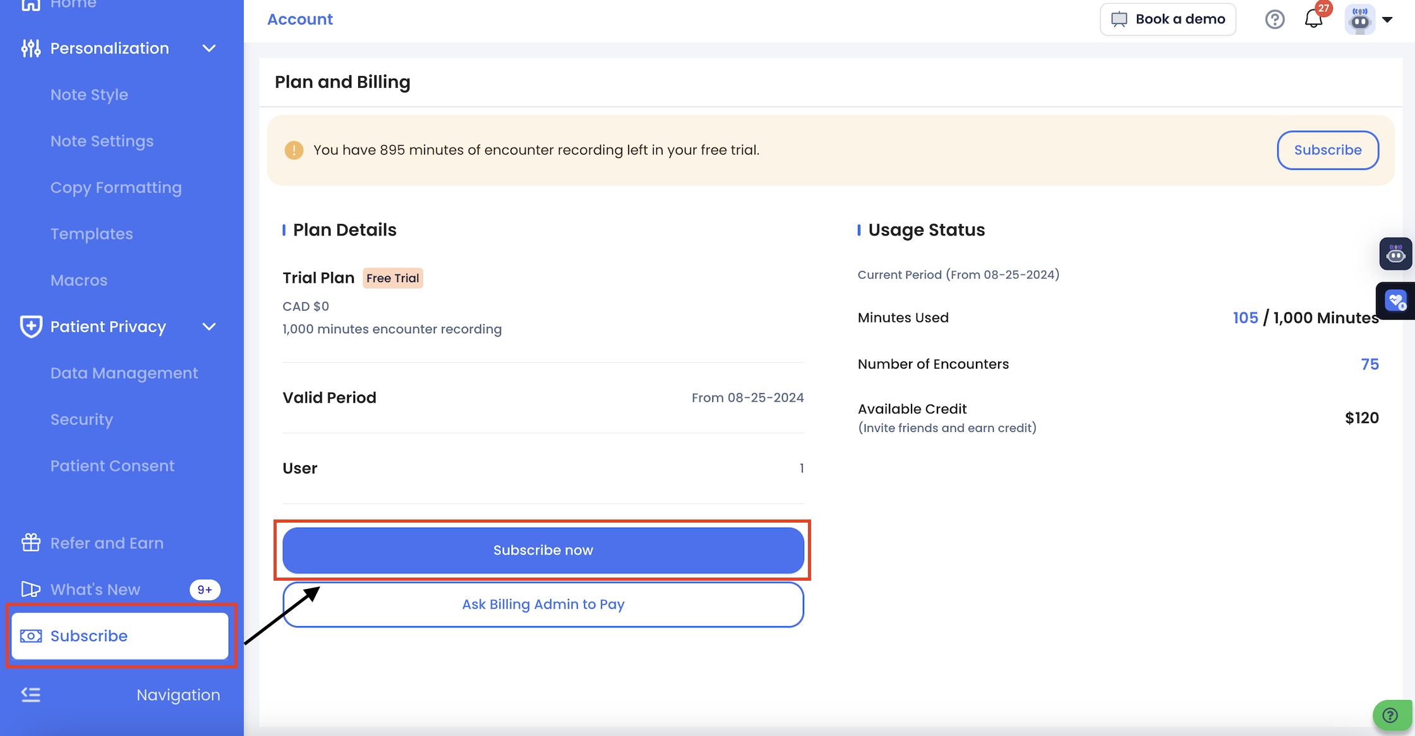This screenshot has height=736, width=1415.
Task: Click the Book a demo button
Action: (1167, 20)
